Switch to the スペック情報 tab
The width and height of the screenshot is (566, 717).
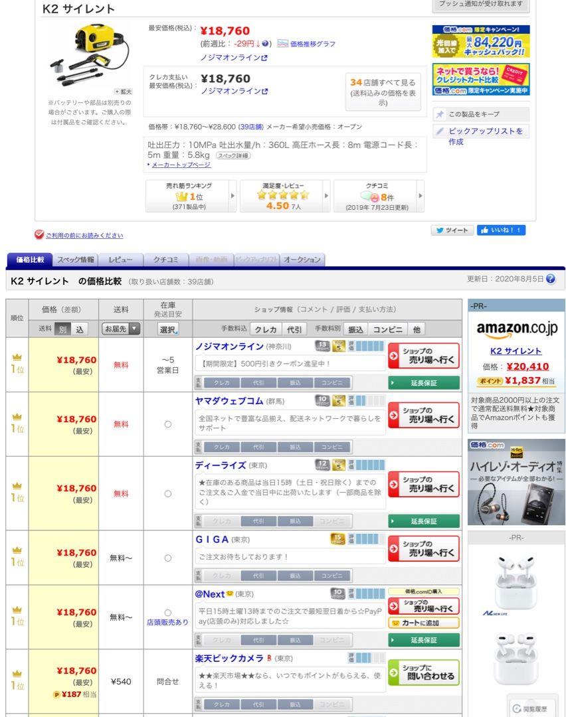click(x=76, y=260)
